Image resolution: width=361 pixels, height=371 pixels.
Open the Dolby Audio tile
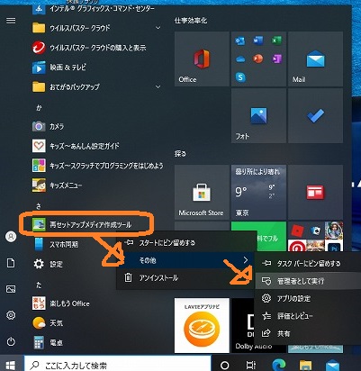243,325
